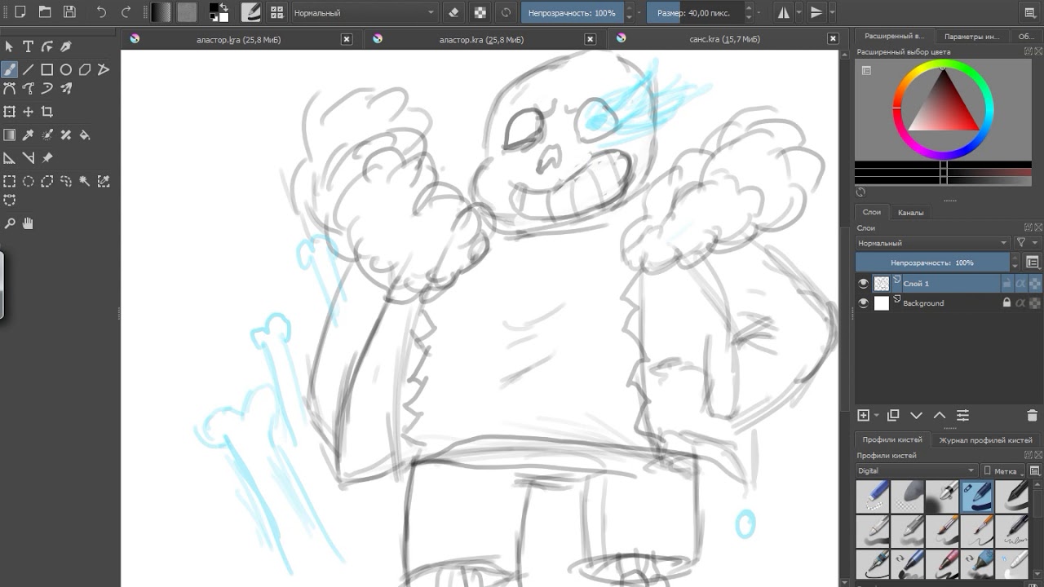Screen dimensions: 1044x587
Task: Toggle lock on Background layer
Action: pyautogui.click(x=1006, y=302)
